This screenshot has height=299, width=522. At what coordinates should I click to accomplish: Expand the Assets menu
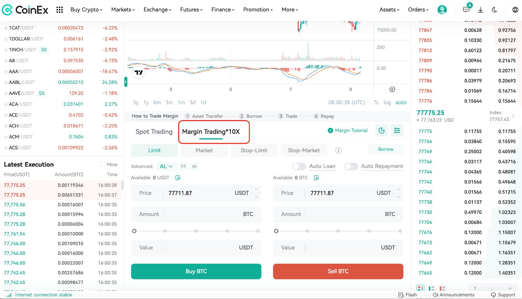389,9
